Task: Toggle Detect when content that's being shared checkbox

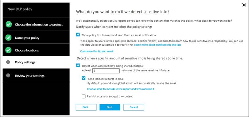Action: pyautogui.click(x=78, y=65)
